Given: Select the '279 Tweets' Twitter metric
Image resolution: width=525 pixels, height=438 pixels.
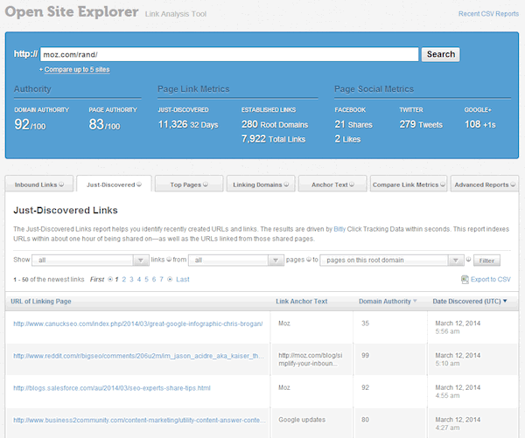Looking at the screenshot, I should pos(421,124).
